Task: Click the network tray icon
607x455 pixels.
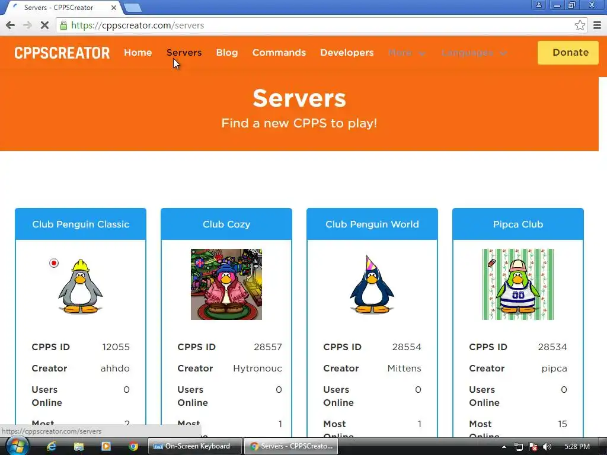Action: coord(519,447)
